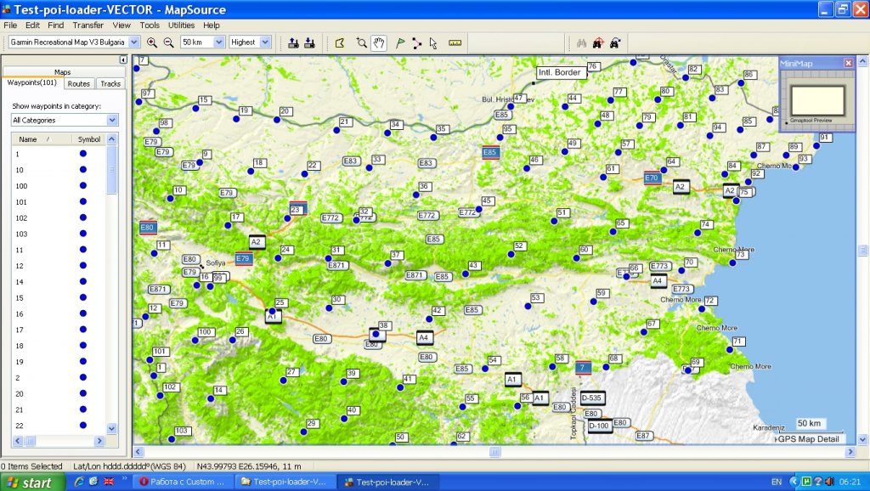
Task: Select the Waypoint flag tool
Action: 400,42
